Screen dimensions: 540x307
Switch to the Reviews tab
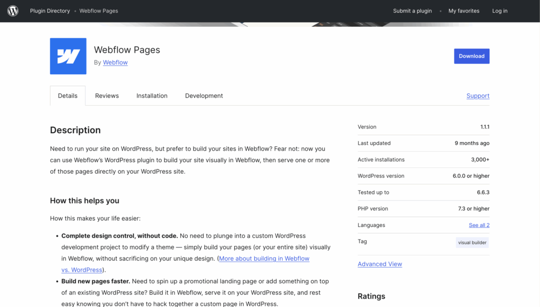pos(107,96)
